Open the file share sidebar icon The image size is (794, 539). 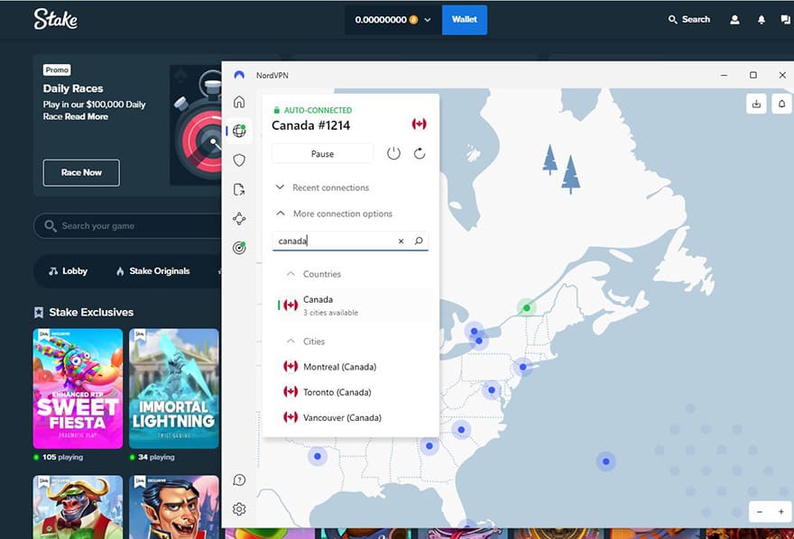(239, 189)
